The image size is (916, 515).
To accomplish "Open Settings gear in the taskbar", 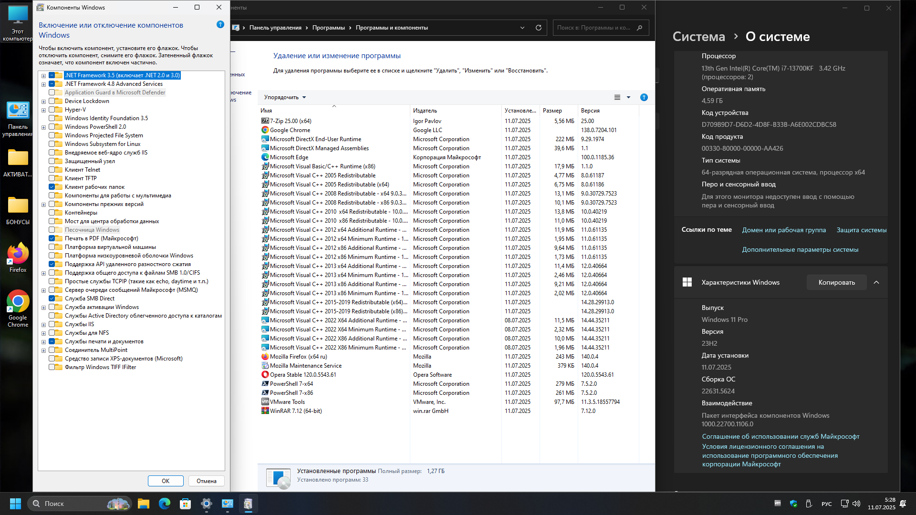I will [x=206, y=504].
